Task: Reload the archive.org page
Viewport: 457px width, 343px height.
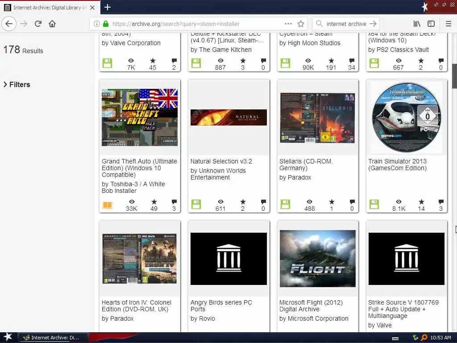Action: pos(38,24)
